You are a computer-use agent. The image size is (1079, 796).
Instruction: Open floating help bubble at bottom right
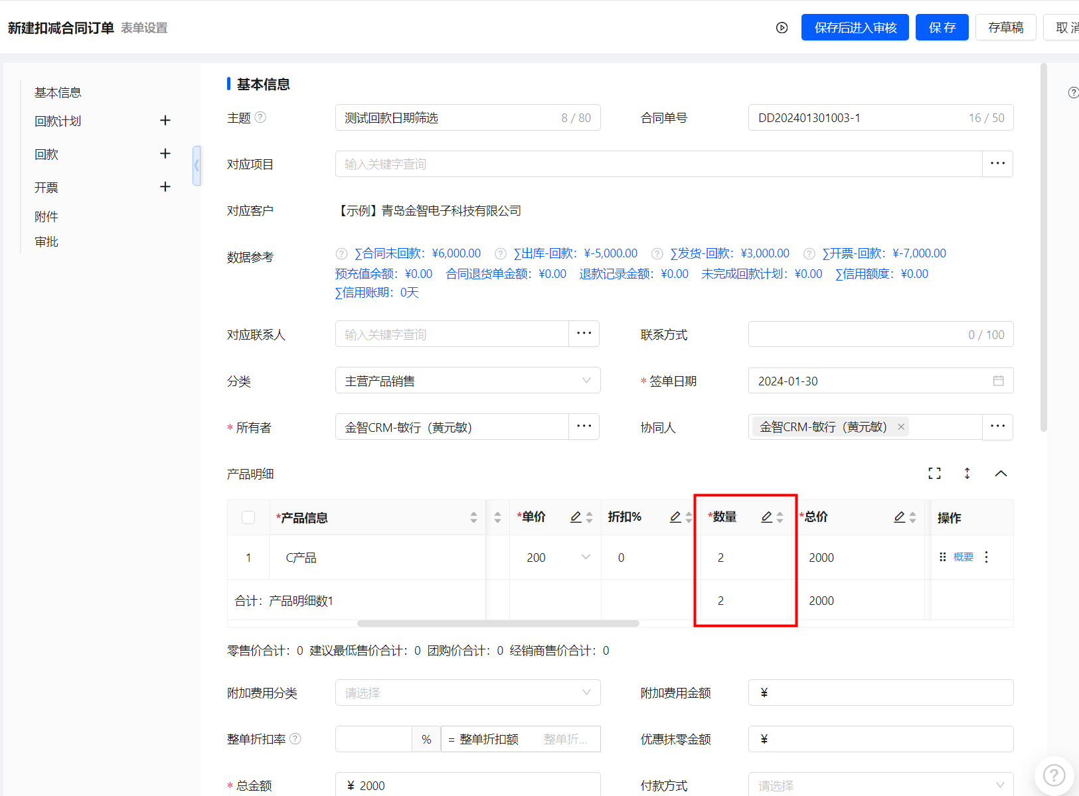tap(1054, 775)
